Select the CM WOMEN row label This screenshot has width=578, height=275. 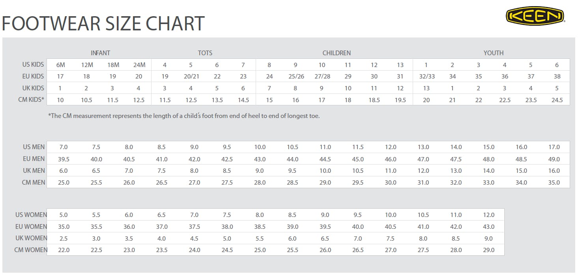click(31, 250)
